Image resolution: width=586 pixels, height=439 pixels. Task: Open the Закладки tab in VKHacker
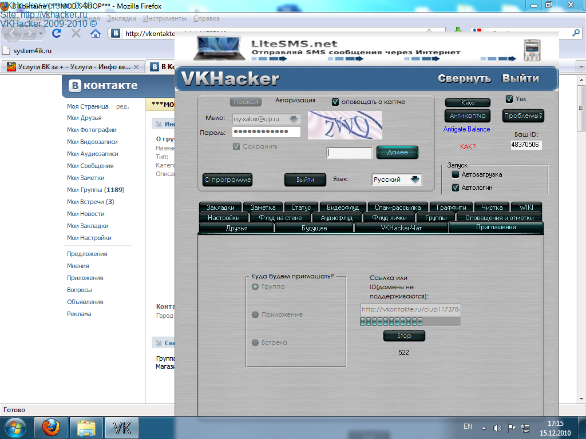click(x=220, y=207)
